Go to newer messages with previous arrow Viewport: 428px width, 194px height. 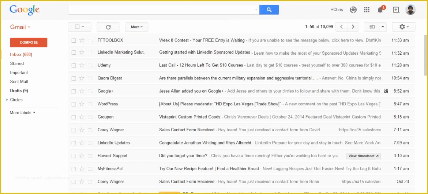click(x=341, y=27)
